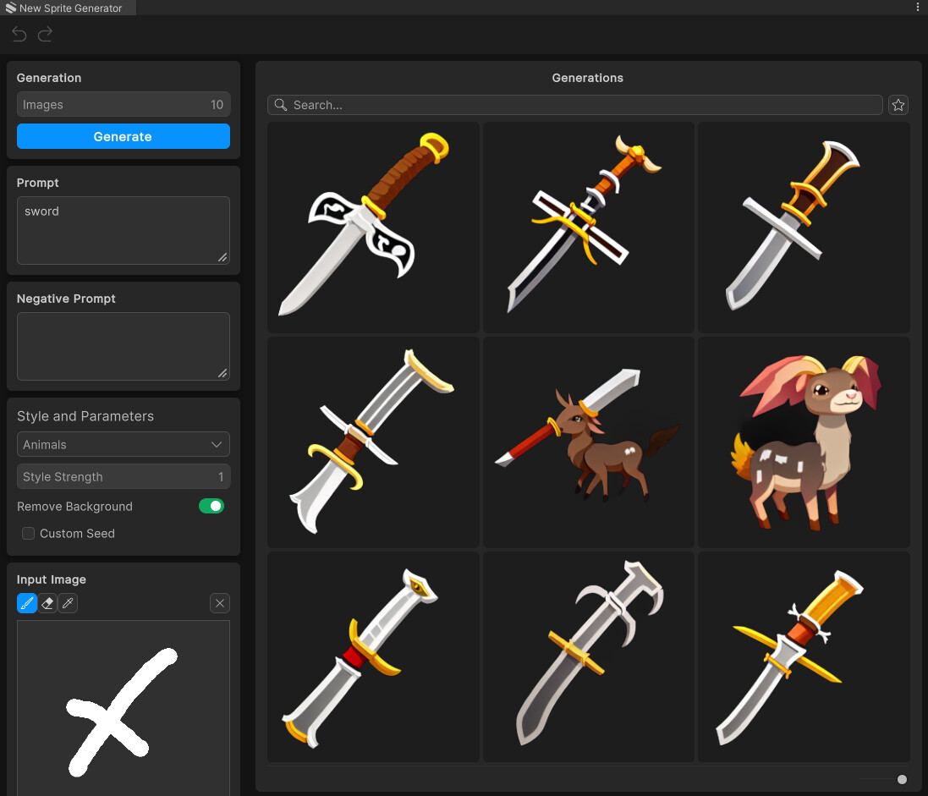This screenshot has width=928, height=796.
Task: Click inside the Prompt text box
Action: pyautogui.click(x=123, y=230)
